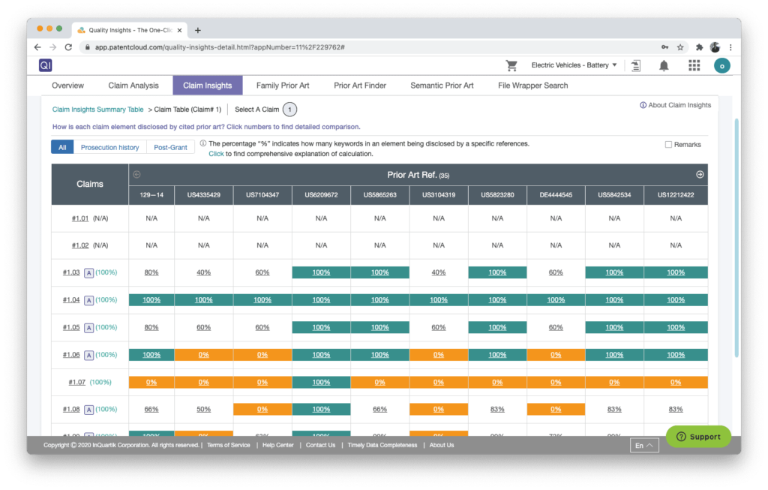Screen dimensions: 768x490
Task: Switch to the Family Prior Art tab
Action: (x=283, y=85)
